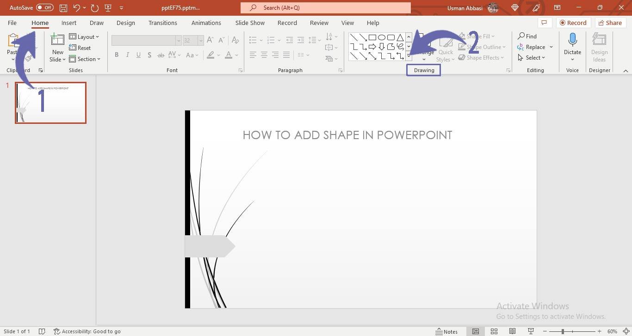This screenshot has width=632, height=336.
Task: Click the Text Direction icon
Action: (329, 37)
